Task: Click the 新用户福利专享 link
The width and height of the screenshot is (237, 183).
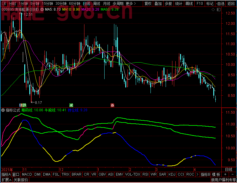Action: (223, 180)
